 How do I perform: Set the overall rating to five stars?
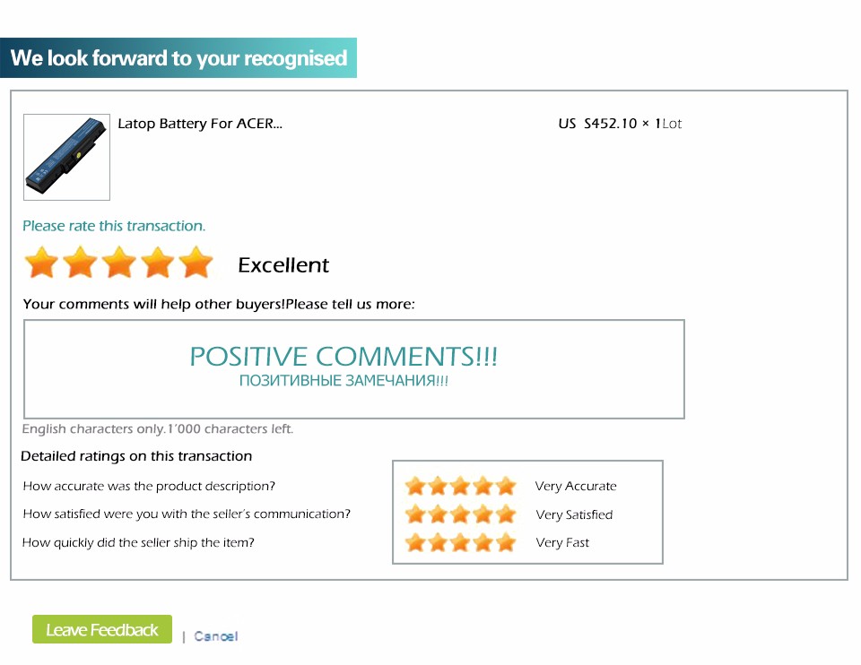pos(196,263)
